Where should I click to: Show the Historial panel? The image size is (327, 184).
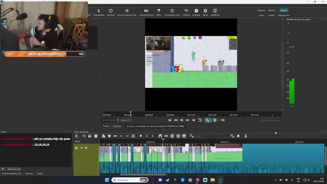[186, 12]
